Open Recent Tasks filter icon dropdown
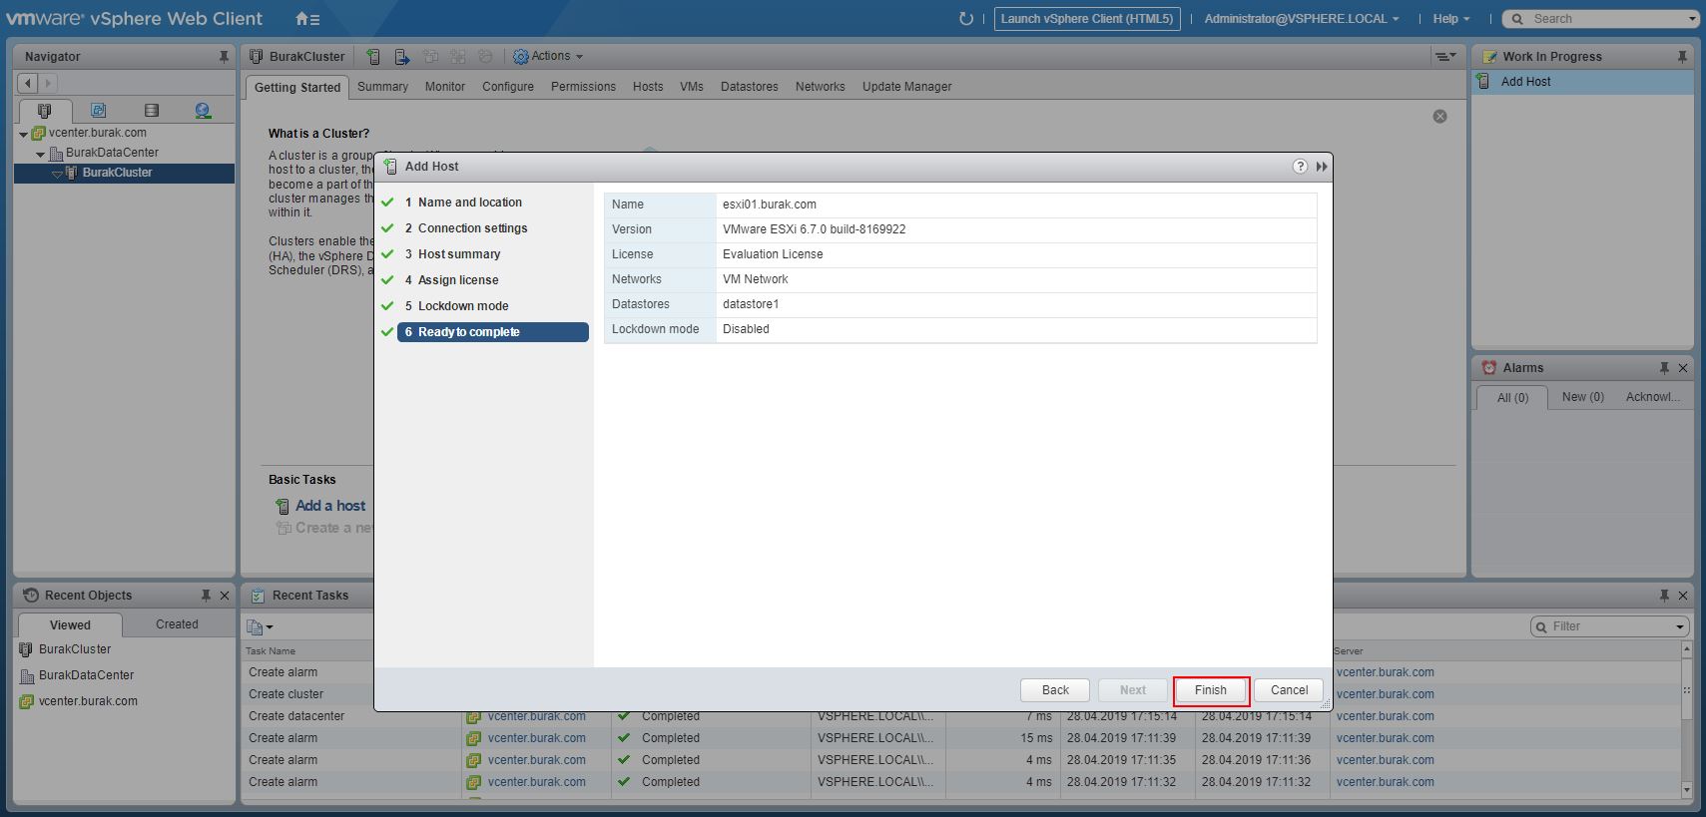 pos(260,627)
